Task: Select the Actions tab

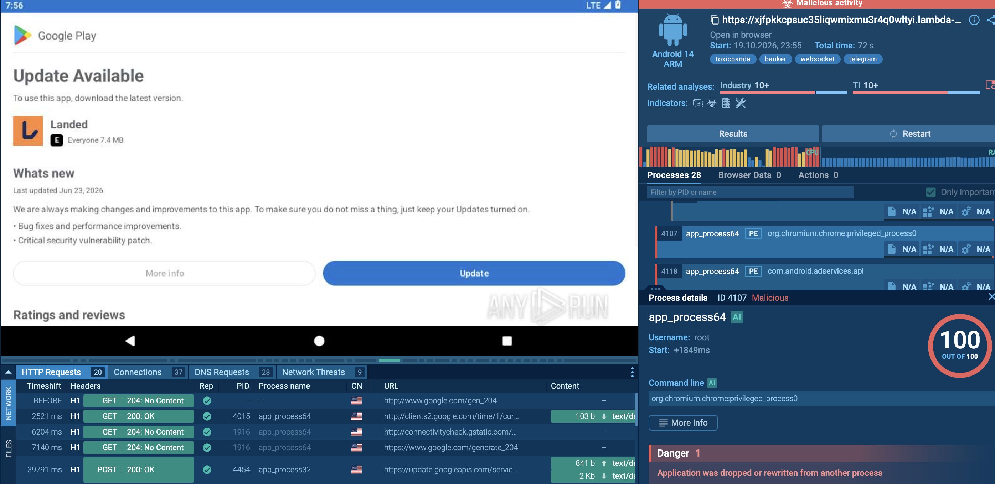Action: (818, 175)
